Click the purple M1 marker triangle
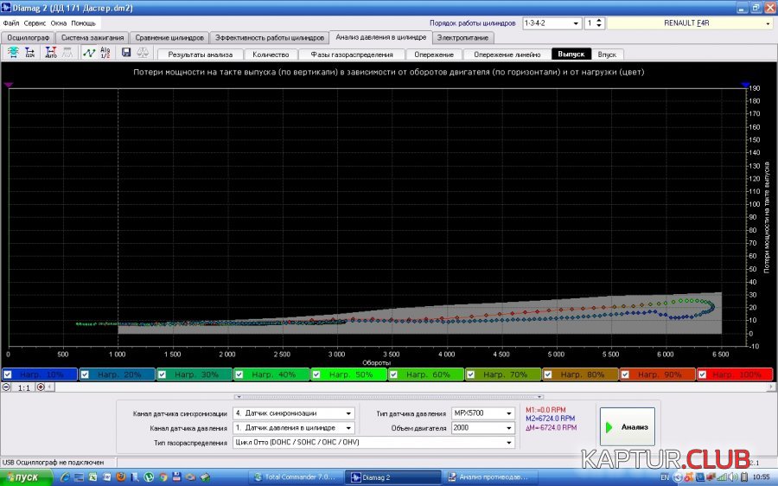Viewport: 778px width, 486px height. point(8,85)
